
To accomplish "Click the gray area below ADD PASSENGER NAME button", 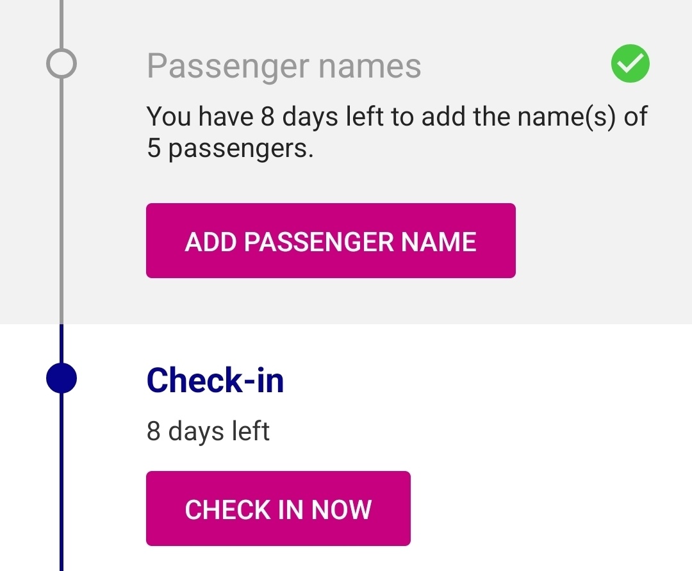I will (x=331, y=301).
